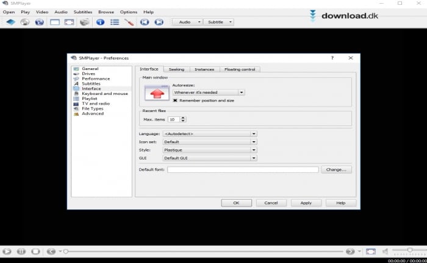
Task: Open the Options menu
Action: pyautogui.click(x=129, y=12)
